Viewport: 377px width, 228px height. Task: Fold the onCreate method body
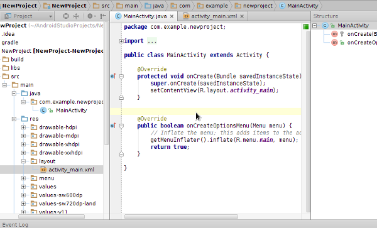tap(121, 77)
